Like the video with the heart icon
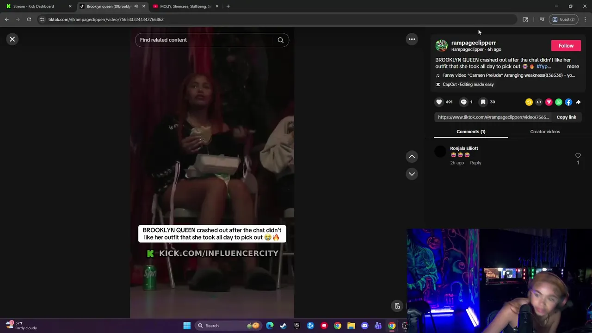This screenshot has width=592, height=333. (439, 102)
